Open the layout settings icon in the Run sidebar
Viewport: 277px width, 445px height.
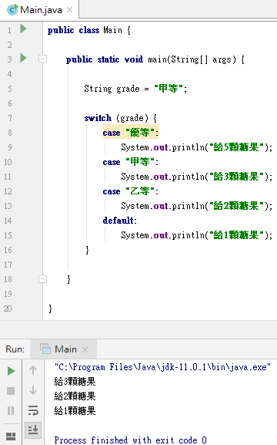(x=11, y=437)
